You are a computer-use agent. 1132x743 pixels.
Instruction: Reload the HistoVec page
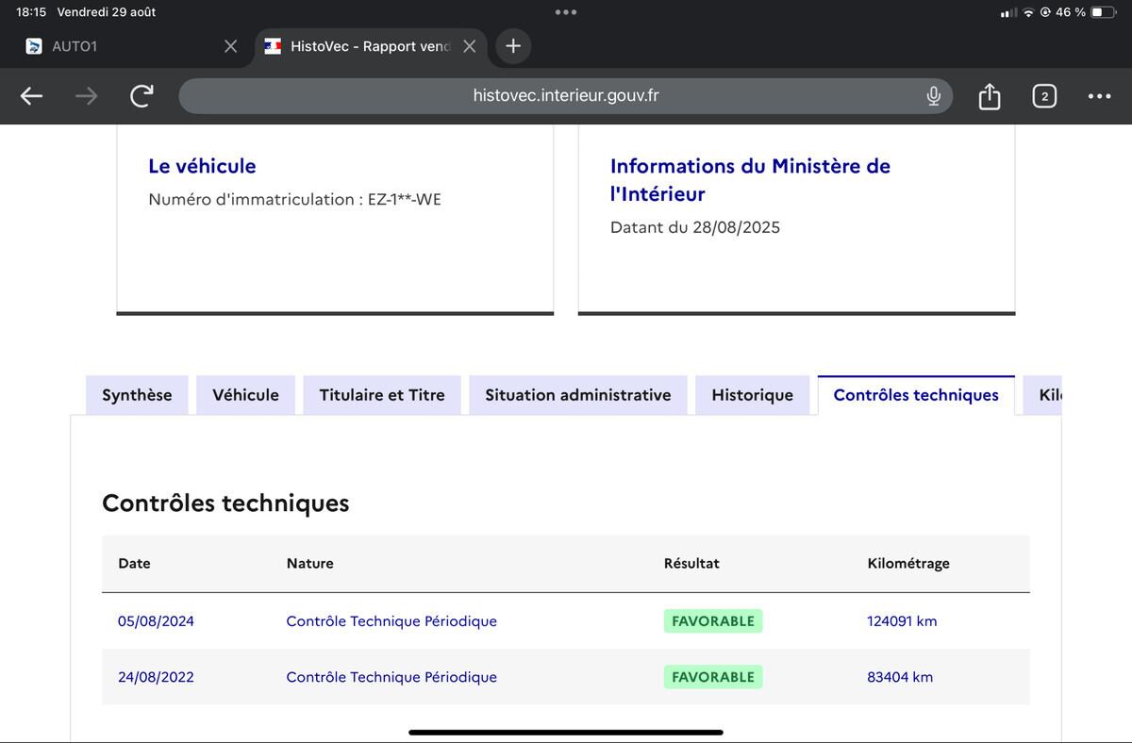click(x=141, y=96)
